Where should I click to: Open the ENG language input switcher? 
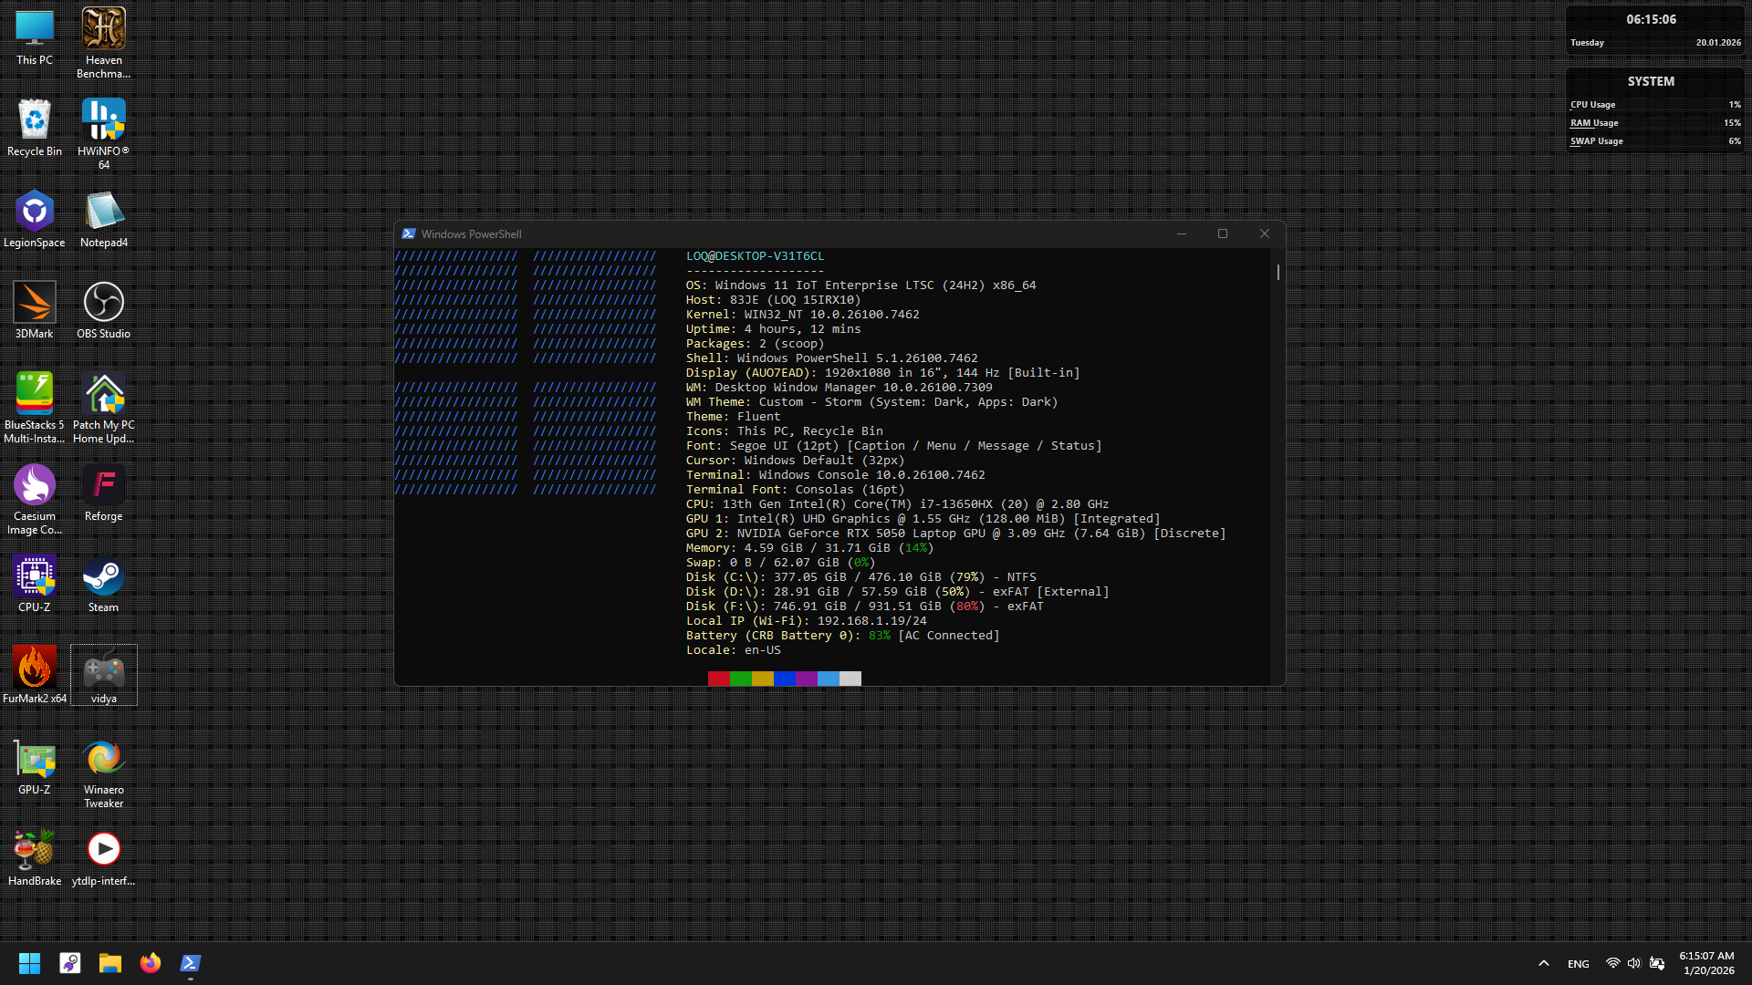pyautogui.click(x=1579, y=964)
